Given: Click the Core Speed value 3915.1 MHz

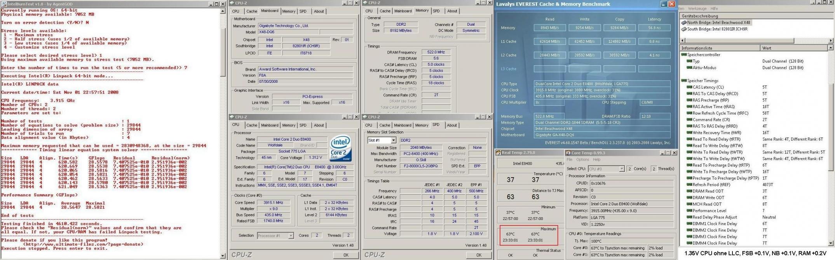Looking at the screenshot, I should (x=273, y=202).
